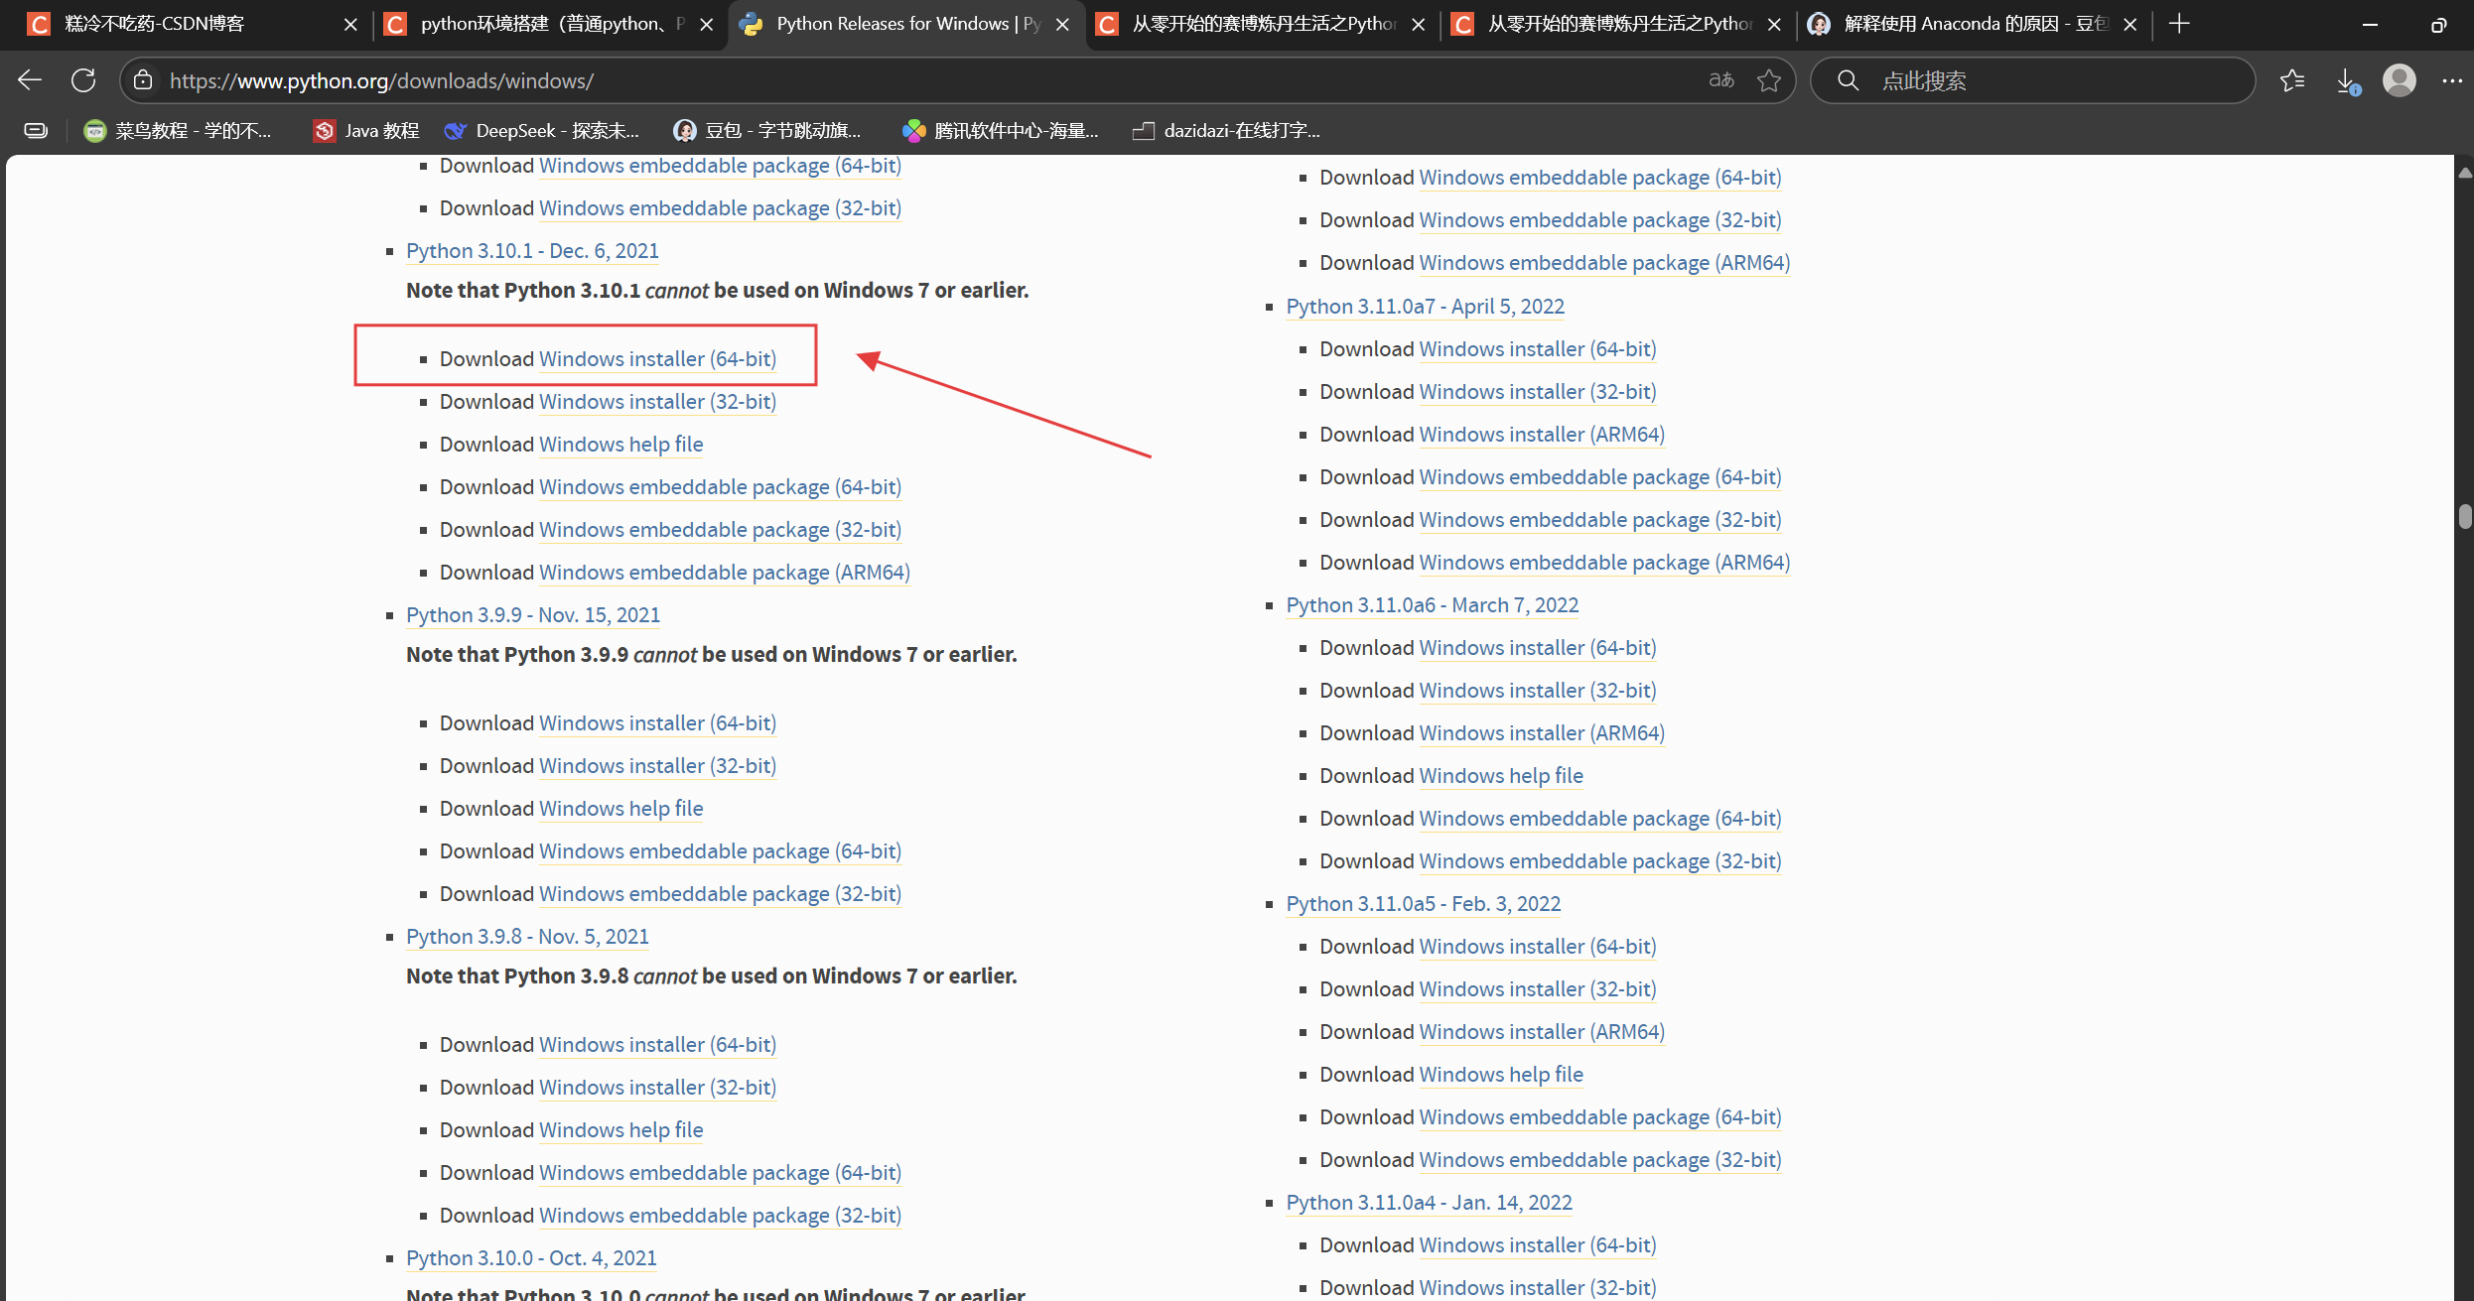Download Python 3.10.1 Windows installer (32-bit)
Image resolution: width=2474 pixels, height=1301 pixels.
(657, 402)
